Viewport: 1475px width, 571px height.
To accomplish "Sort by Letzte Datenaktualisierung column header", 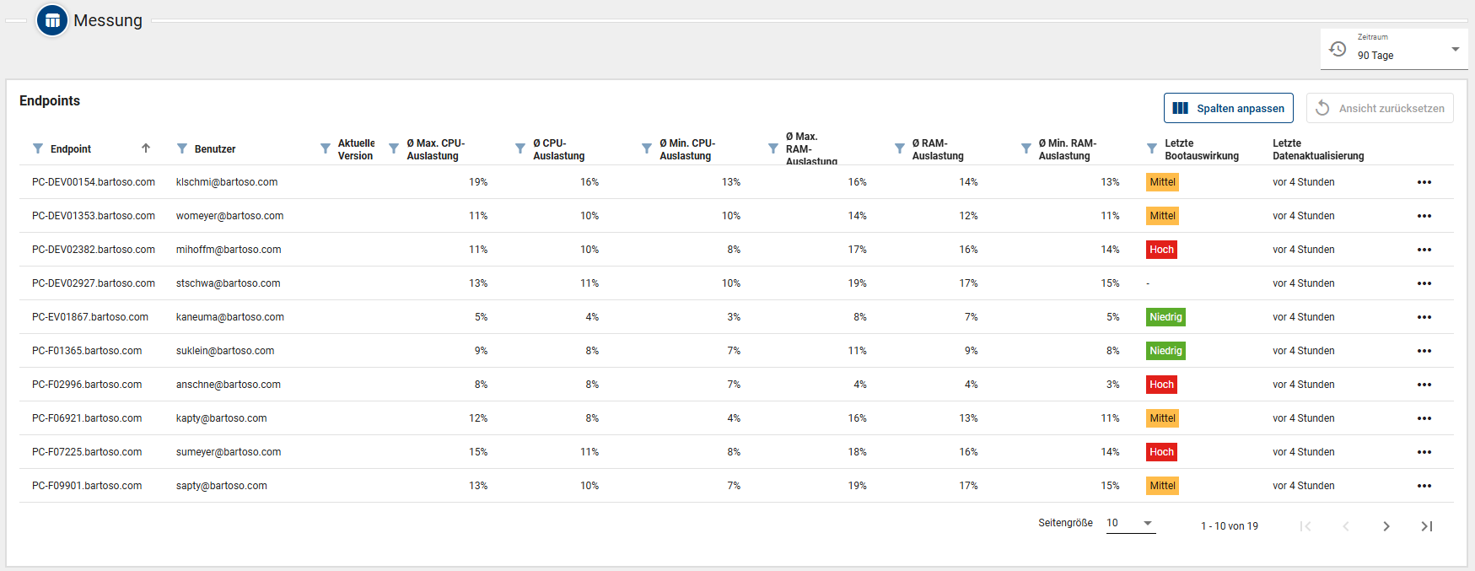I will coord(1317,149).
